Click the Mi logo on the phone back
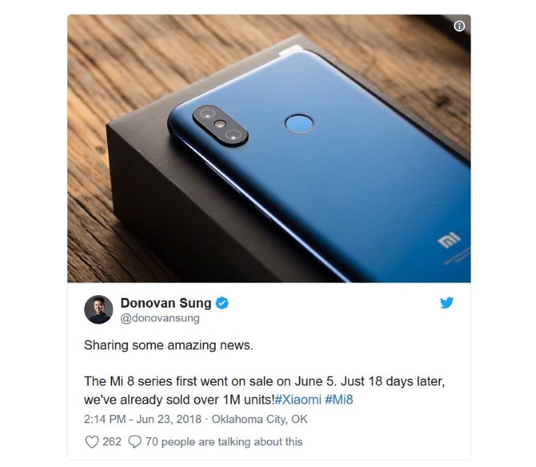 [449, 239]
